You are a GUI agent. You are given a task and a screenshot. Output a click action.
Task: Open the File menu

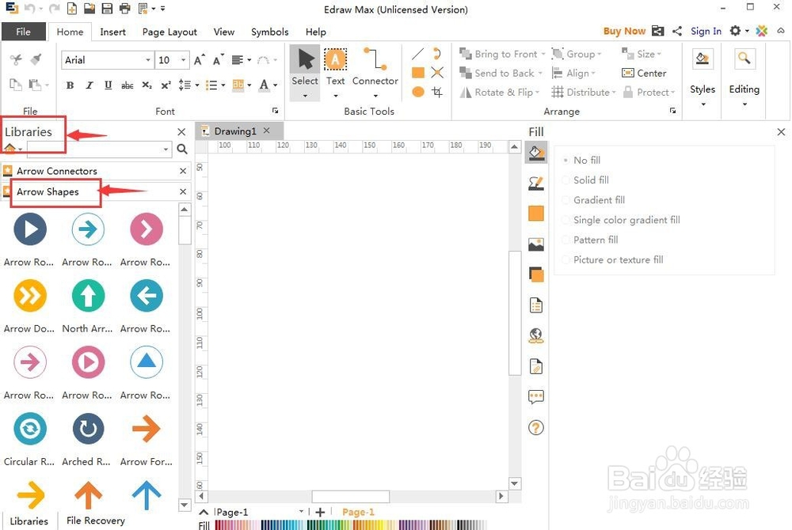[23, 32]
